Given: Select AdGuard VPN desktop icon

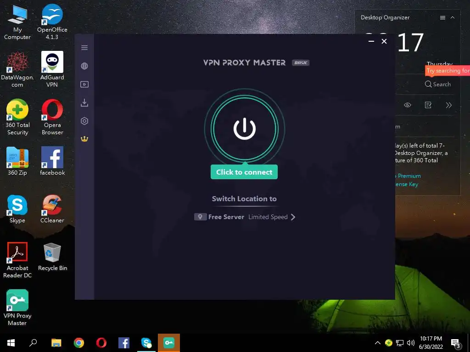Looking at the screenshot, I should pyautogui.click(x=52, y=70).
